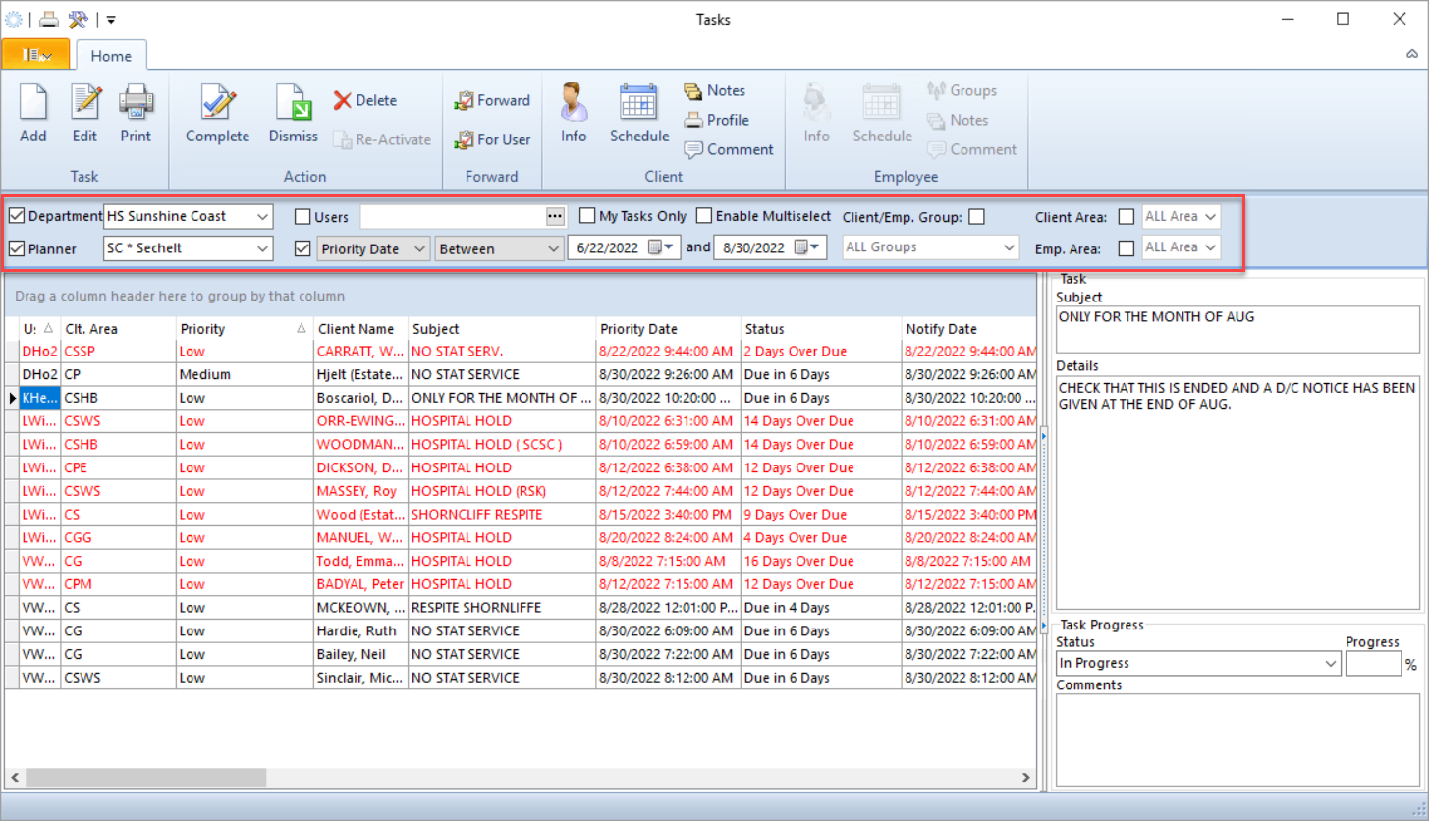Screen dimensions: 1429x821
Task: Select the Complete action icon
Action: 216,113
